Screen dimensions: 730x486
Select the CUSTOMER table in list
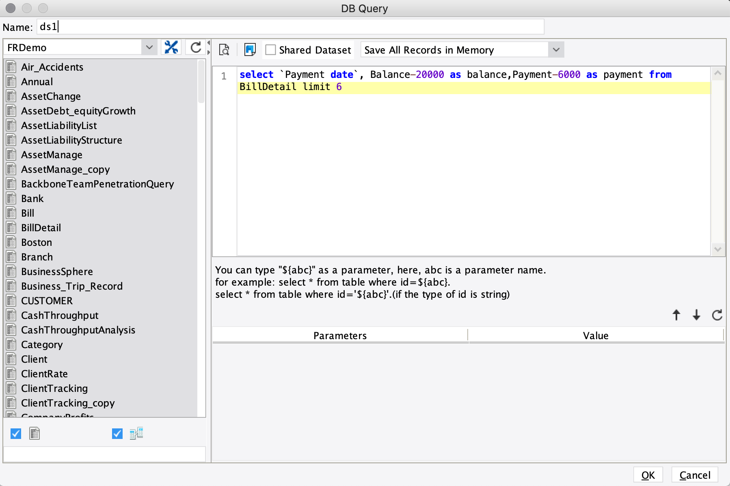coord(47,301)
